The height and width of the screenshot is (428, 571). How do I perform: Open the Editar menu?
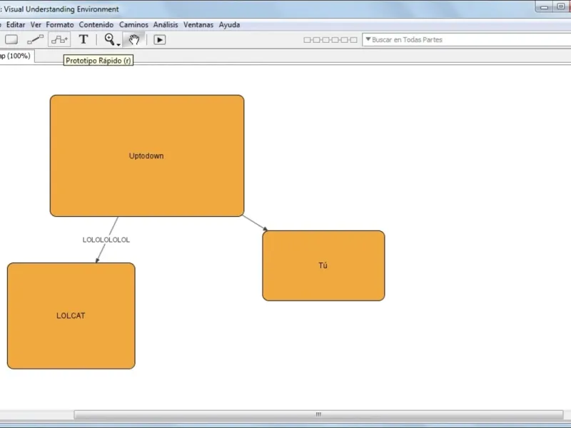[16, 25]
